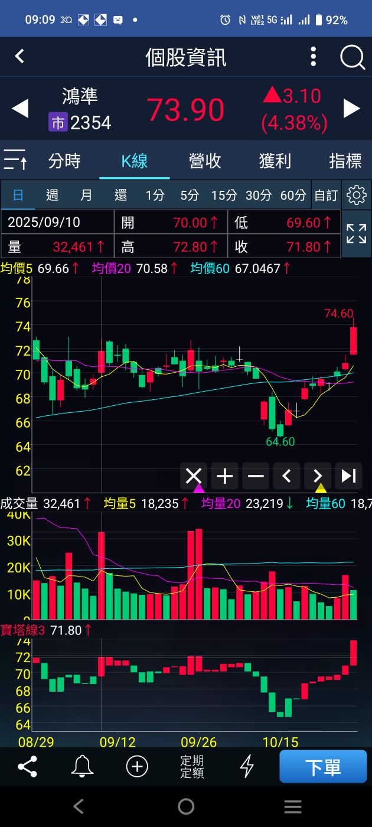Tap the 64.60 low price label
This screenshot has height=827, width=372.
pyautogui.click(x=280, y=441)
